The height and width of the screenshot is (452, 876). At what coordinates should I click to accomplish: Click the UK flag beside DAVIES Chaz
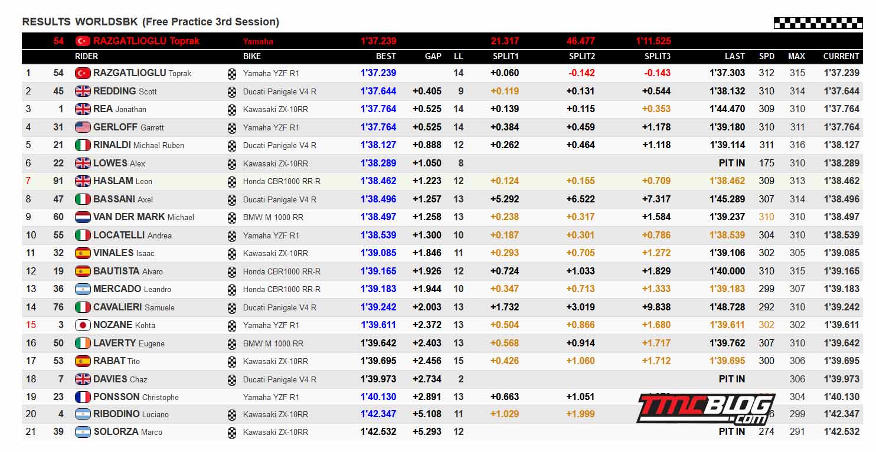coord(83,379)
